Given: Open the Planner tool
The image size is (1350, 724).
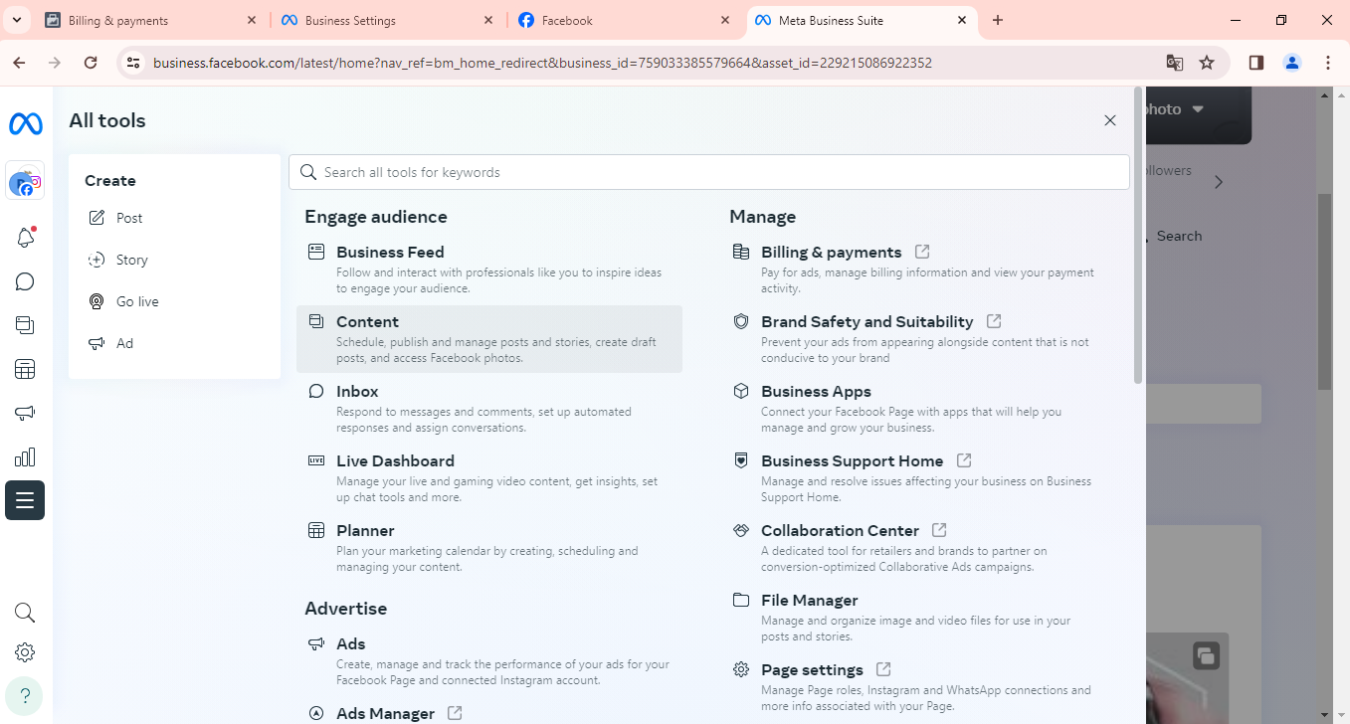Looking at the screenshot, I should (489, 548).
